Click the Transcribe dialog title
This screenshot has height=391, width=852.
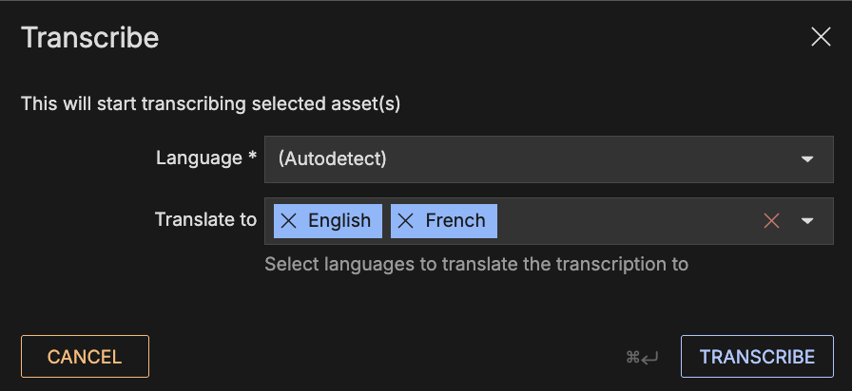pyautogui.click(x=89, y=37)
